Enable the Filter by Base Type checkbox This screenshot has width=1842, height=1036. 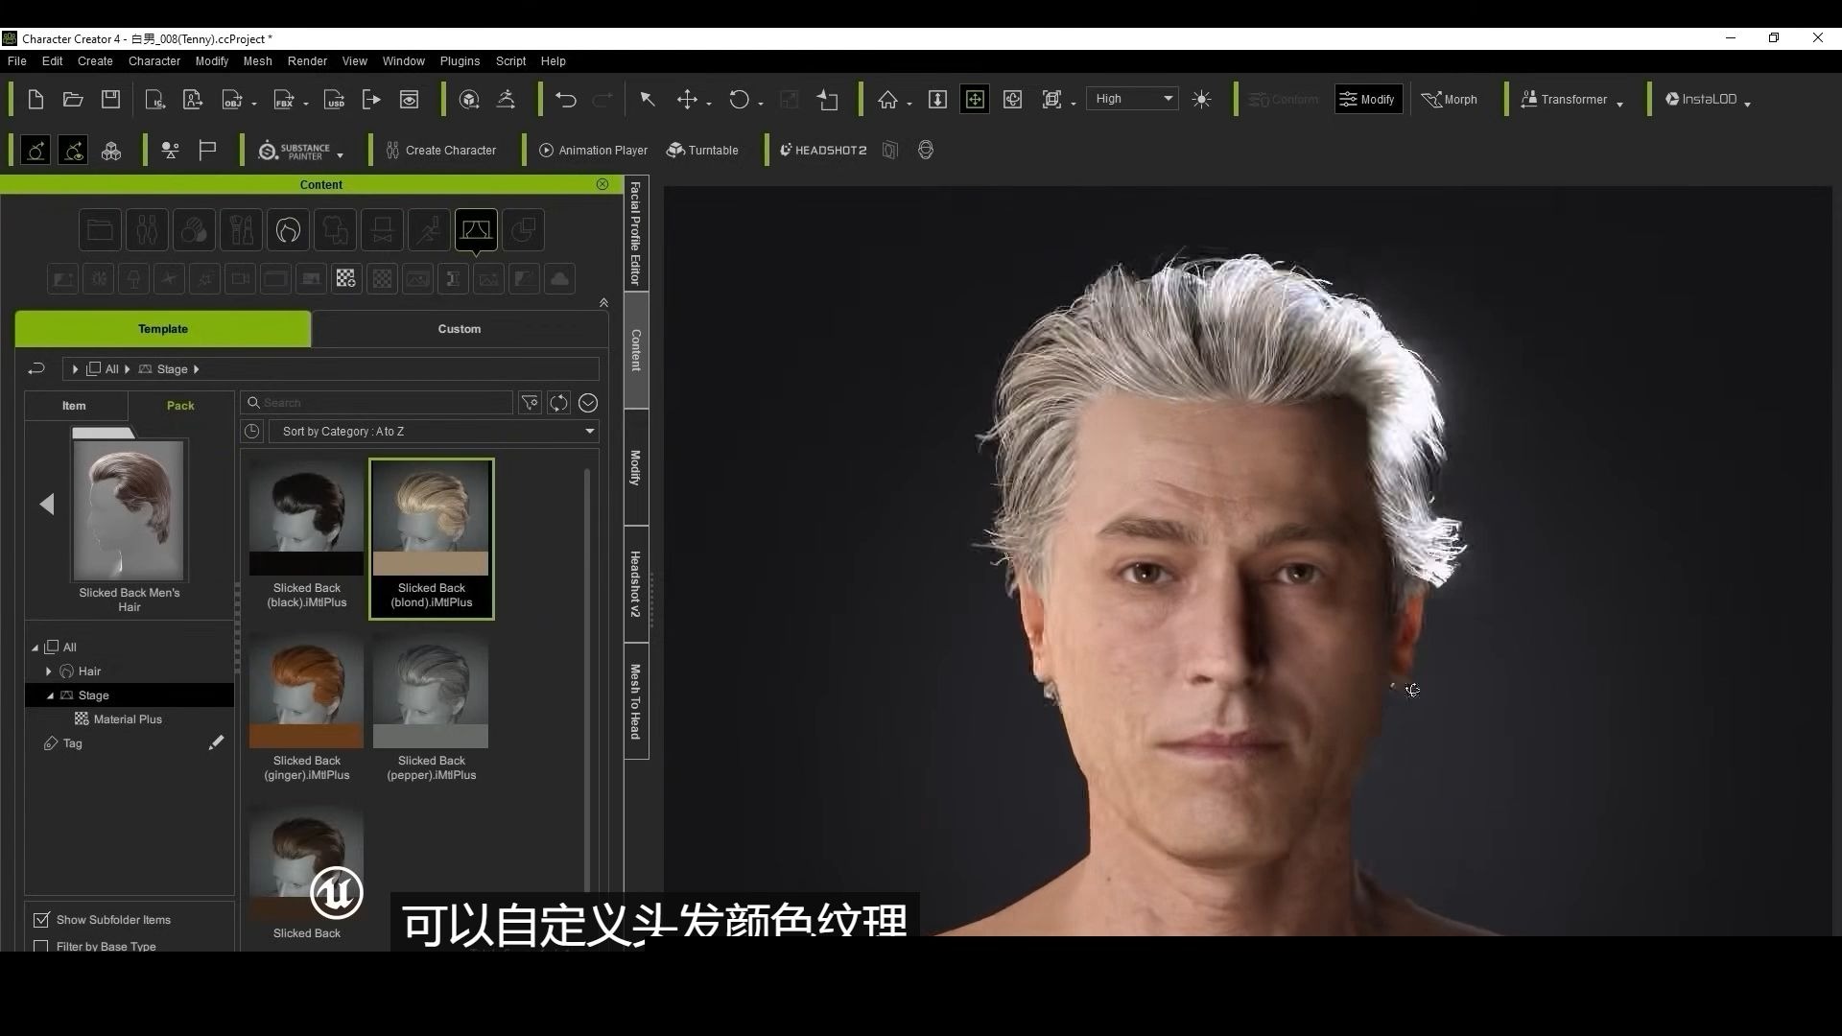click(41, 945)
